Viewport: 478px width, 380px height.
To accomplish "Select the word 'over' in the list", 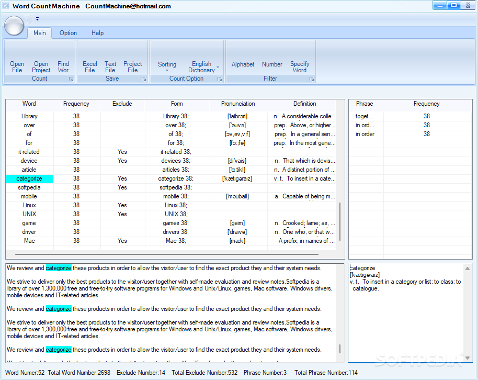I will point(29,125).
